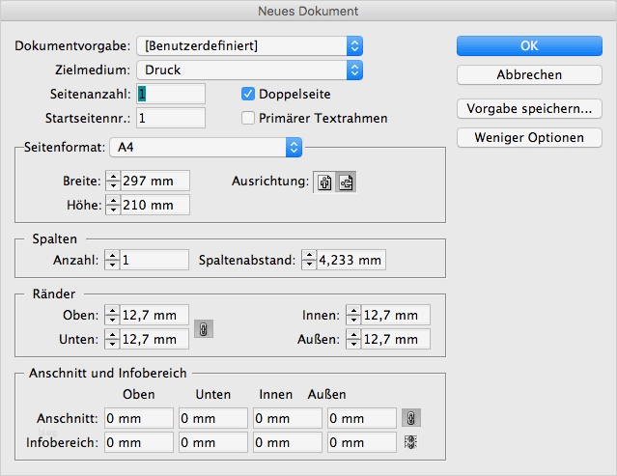Click the Spaltenabstand 4,233 mm field
The image size is (617, 476).
tap(351, 260)
